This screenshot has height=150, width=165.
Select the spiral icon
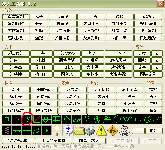coord(147,119)
